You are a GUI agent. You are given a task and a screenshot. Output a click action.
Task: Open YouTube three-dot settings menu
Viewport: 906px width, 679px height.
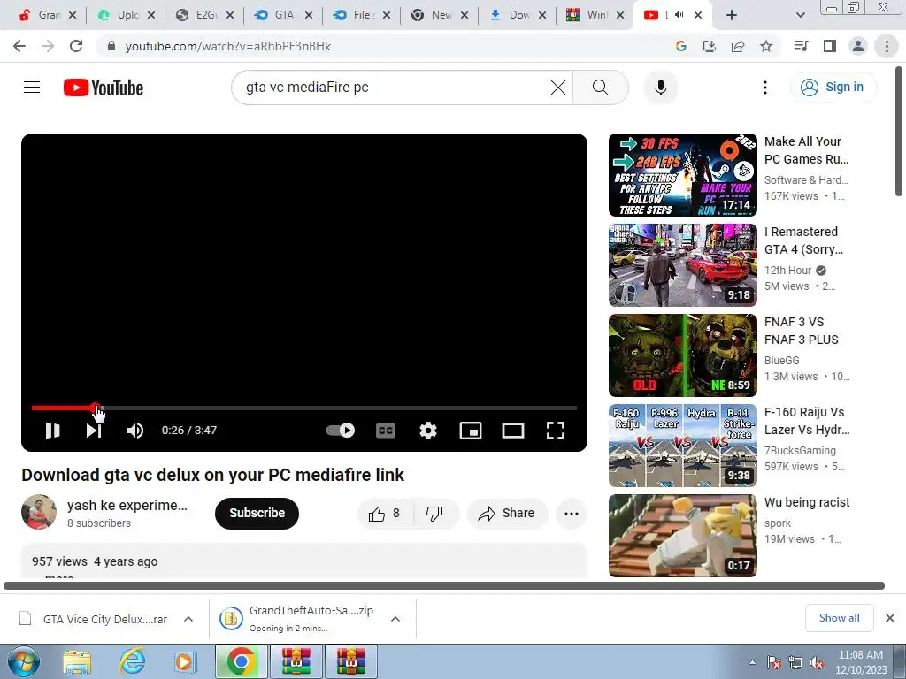(765, 88)
